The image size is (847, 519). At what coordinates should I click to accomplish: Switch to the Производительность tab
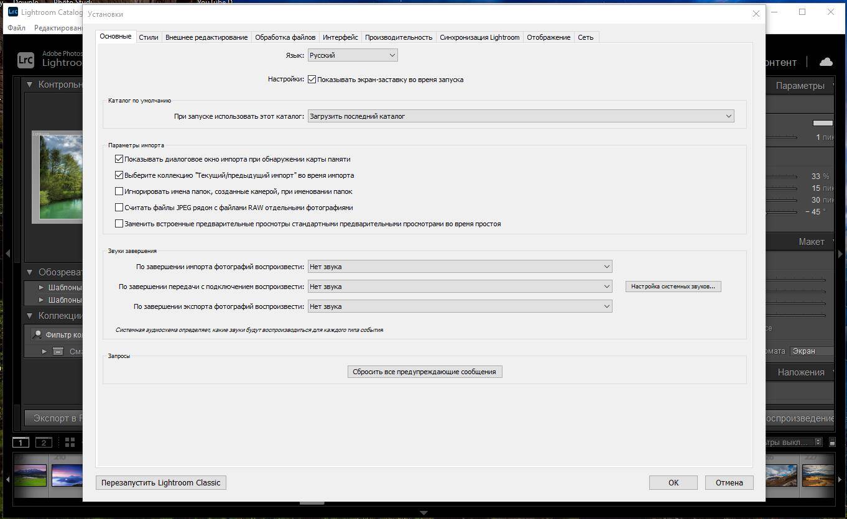399,37
